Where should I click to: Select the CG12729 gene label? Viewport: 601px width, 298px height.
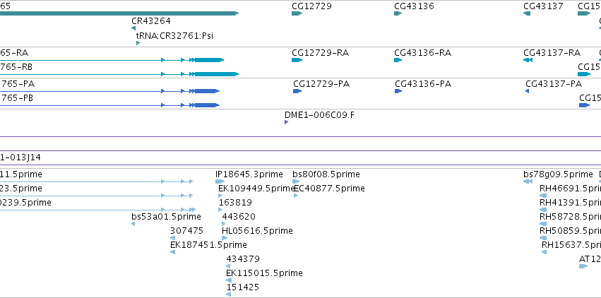tap(311, 6)
